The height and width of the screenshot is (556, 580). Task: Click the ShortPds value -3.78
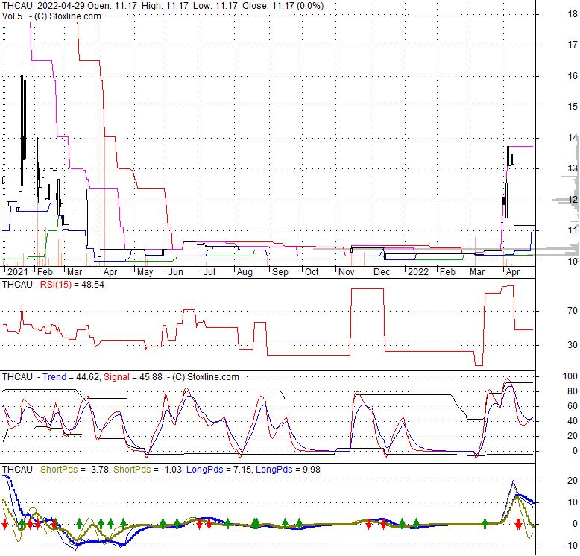[x=98, y=470]
